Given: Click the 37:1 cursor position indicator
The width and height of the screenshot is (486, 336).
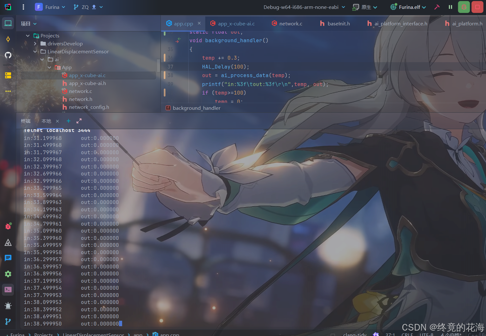Looking at the screenshot, I should (x=390, y=334).
